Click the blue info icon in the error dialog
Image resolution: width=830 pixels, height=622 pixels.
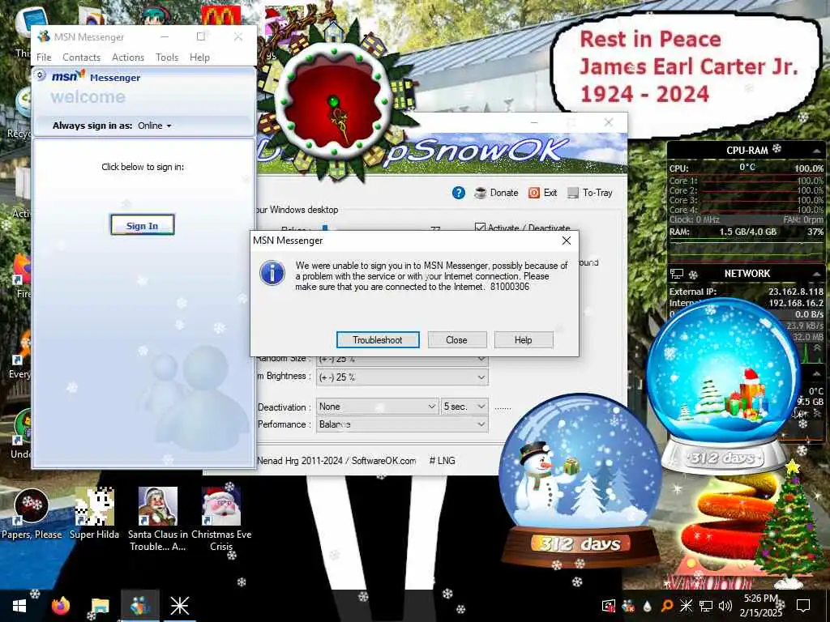[x=272, y=273]
